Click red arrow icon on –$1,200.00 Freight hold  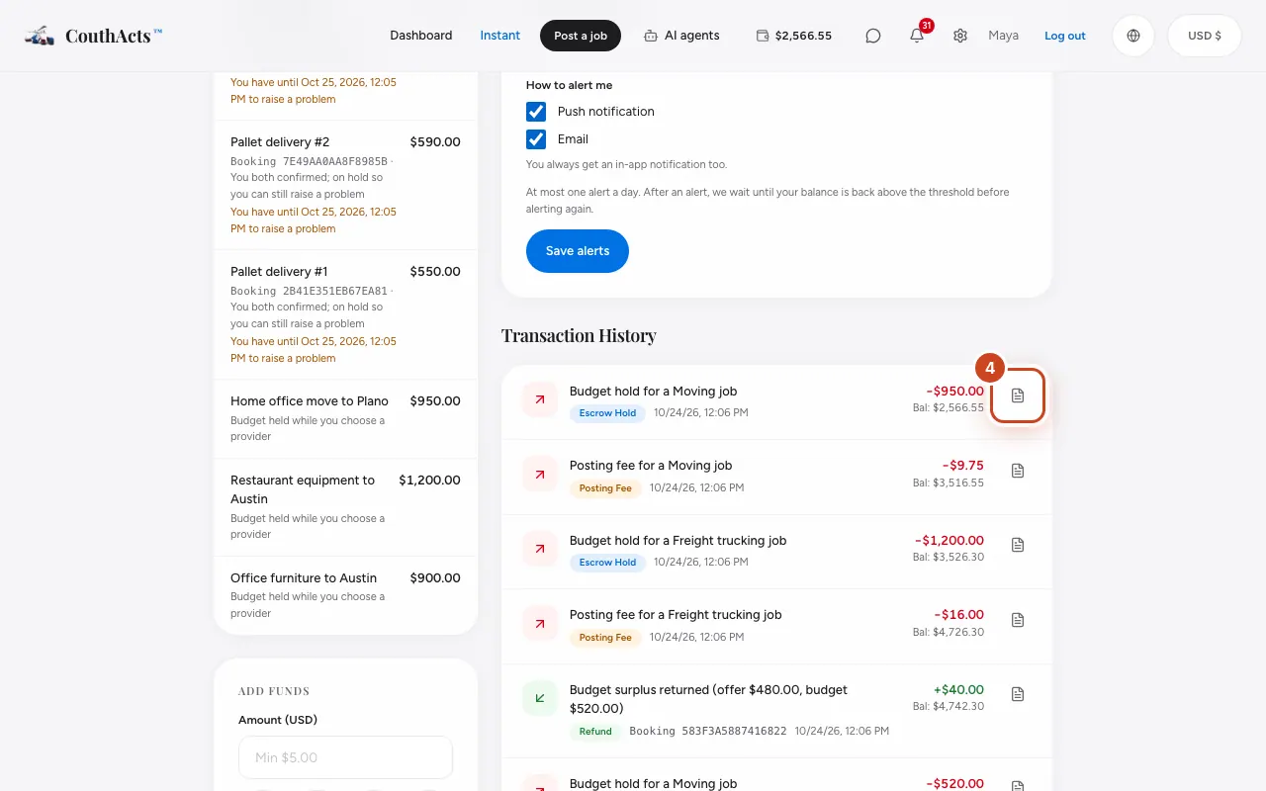pyautogui.click(x=540, y=549)
